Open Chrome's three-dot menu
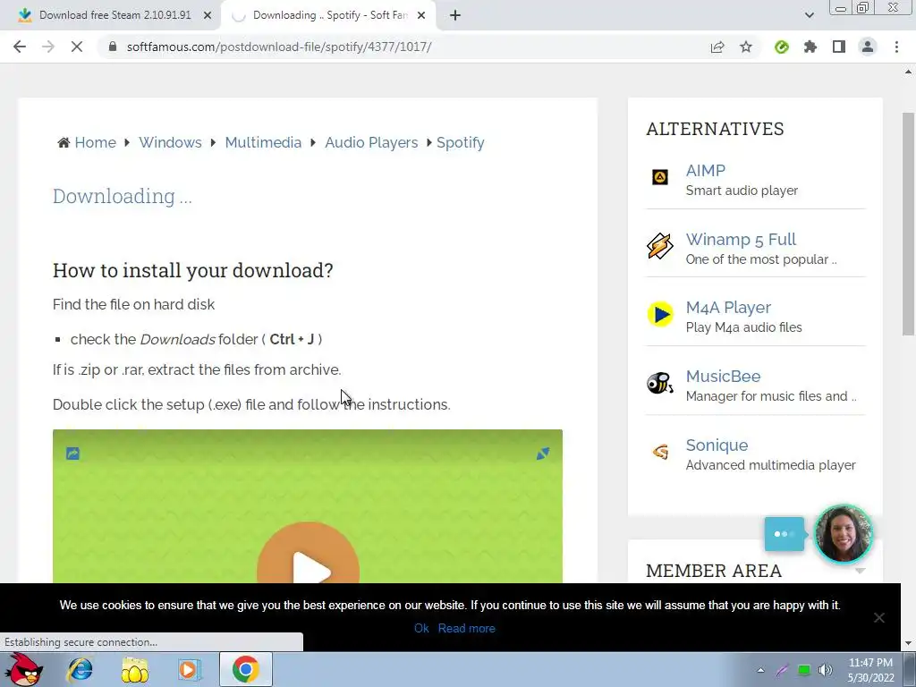The image size is (916, 687). [896, 47]
